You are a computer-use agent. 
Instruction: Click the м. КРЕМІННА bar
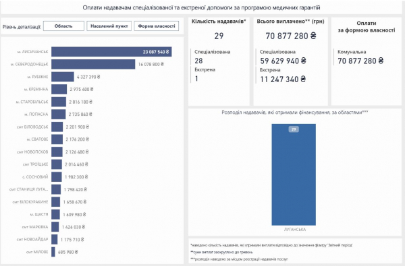pyautogui.click(x=59, y=89)
